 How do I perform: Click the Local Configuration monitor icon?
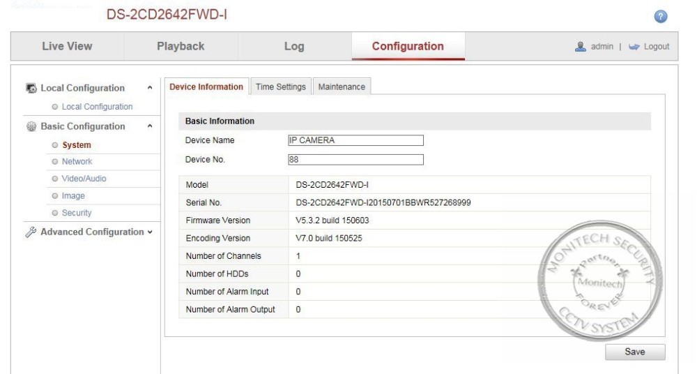point(31,89)
